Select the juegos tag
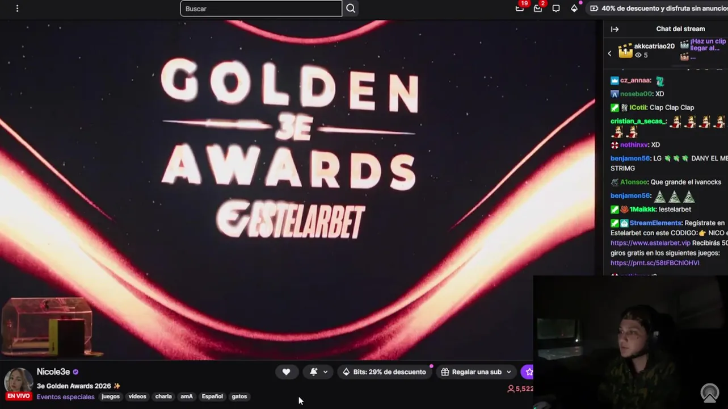Image resolution: width=728 pixels, height=409 pixels. coord(111,397)
